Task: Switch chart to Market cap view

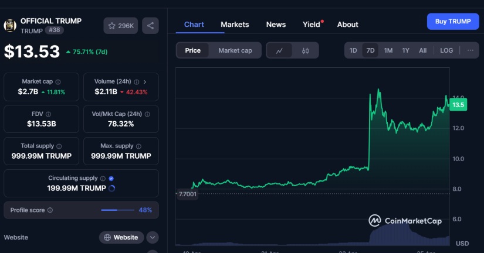Action: tap(235, 50)
